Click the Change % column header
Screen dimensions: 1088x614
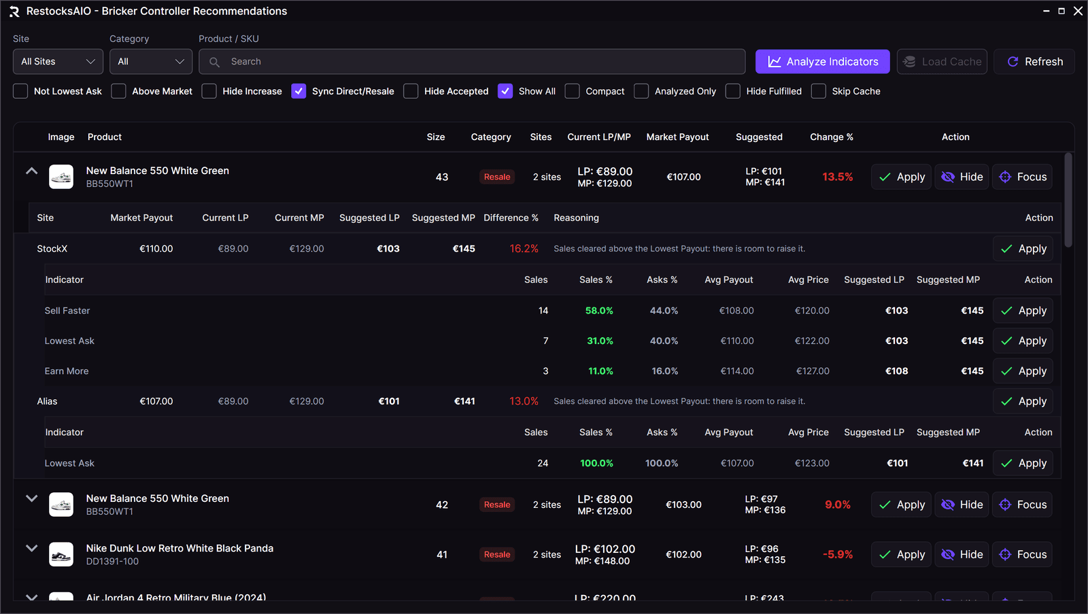click(831, 137)
